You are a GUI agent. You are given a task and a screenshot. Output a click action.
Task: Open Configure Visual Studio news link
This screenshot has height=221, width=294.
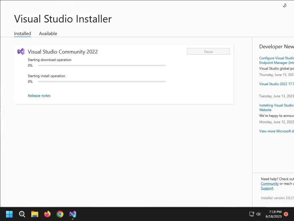(276, 60)
